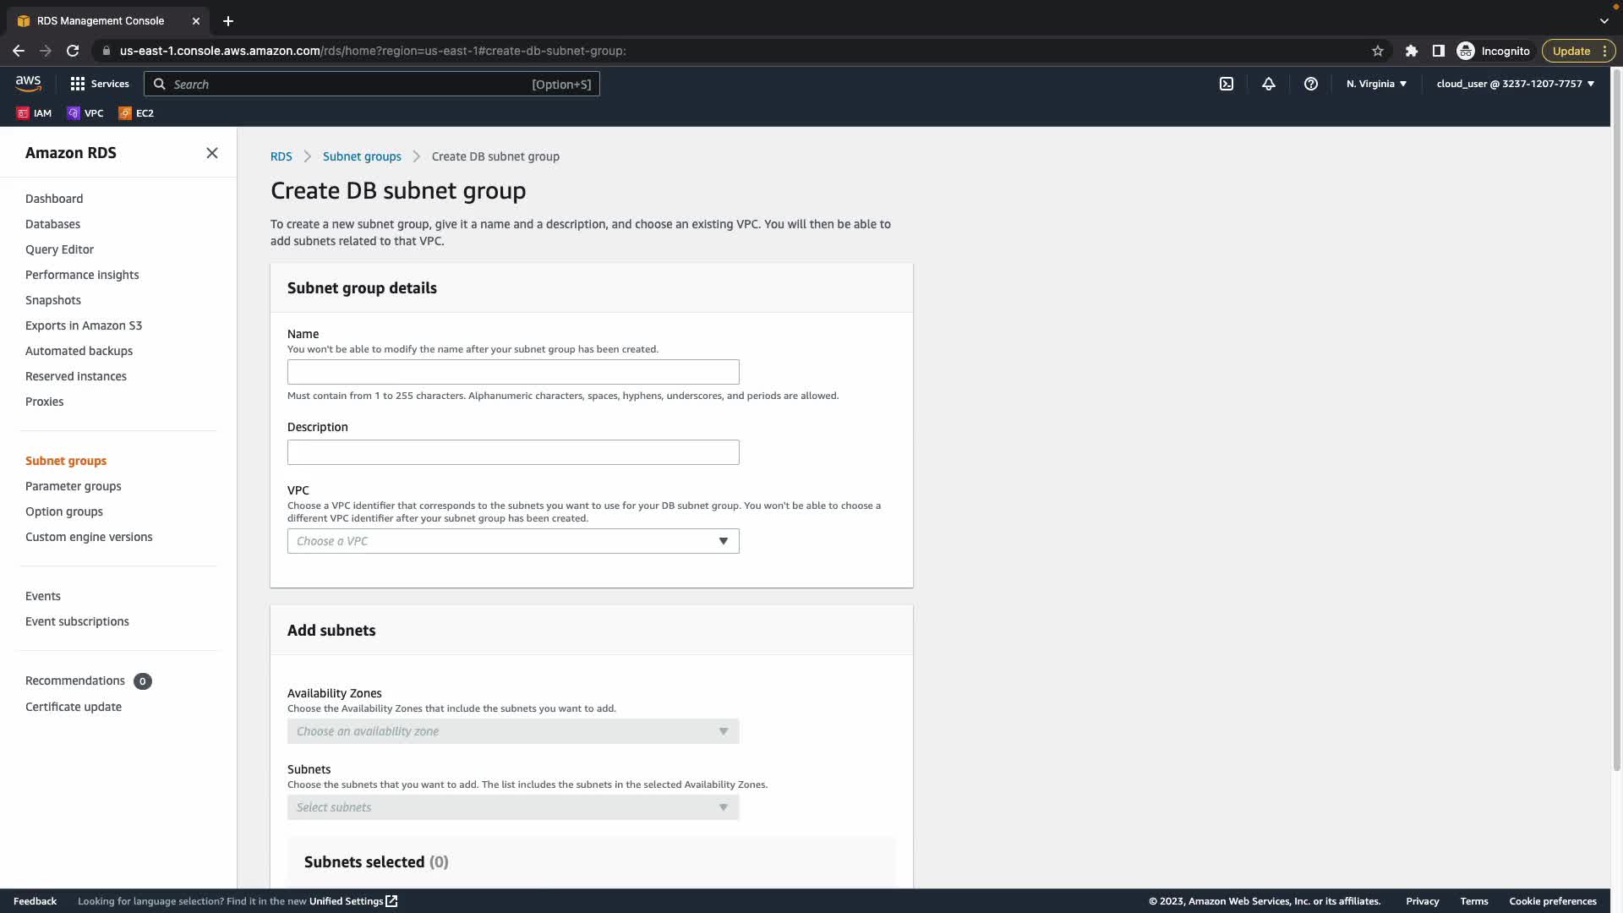Image resolution: width=1623 pixels, height=913 pixels.
Task: Click the Subnet groups breadcrumb link
Action: [x=362, y=156]
